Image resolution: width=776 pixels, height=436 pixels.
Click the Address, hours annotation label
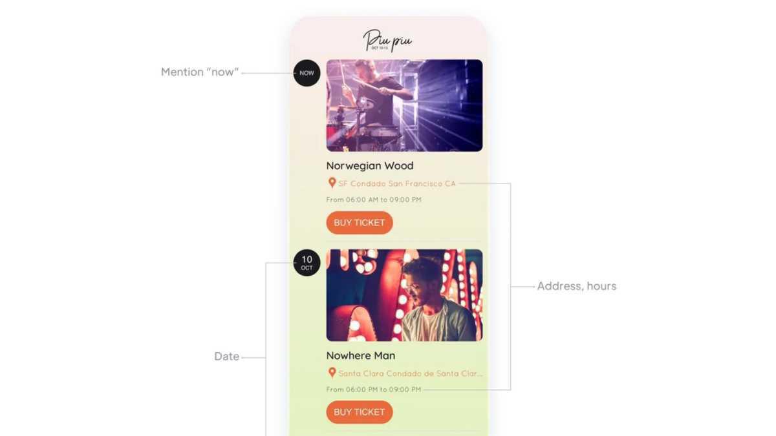tap(577, 286)
